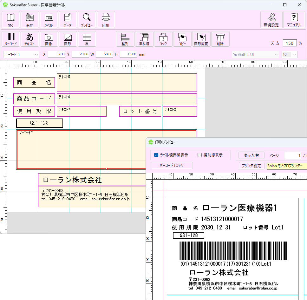Select the テキスト5 box on the label canvas
This screenshot has width=307, height=300.
coord(127,83)
